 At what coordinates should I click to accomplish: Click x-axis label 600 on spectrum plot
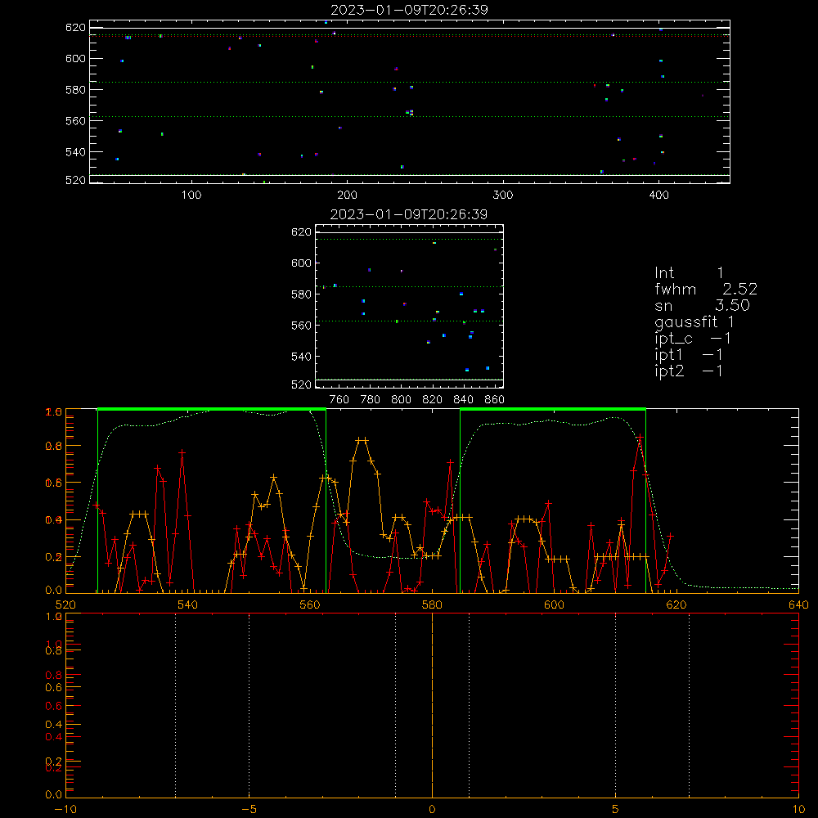tap(554, 605)
